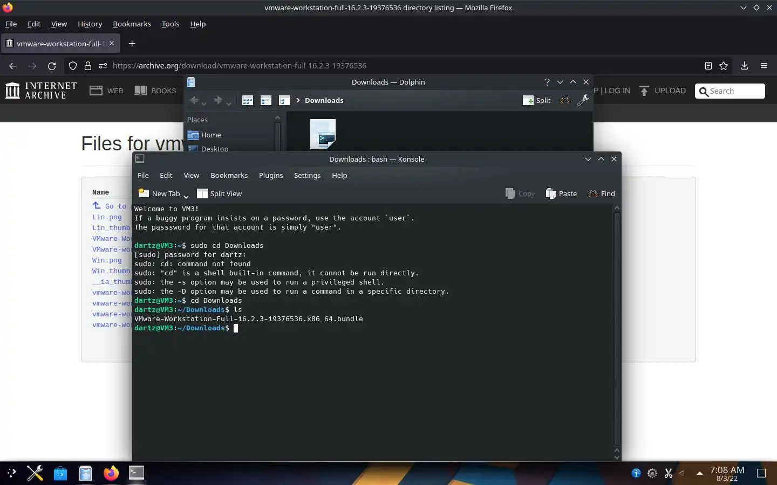Click Downloads breadcrumb in Dolphin
The width and height of the screenshot is (777, 485).
click(324, 100)
